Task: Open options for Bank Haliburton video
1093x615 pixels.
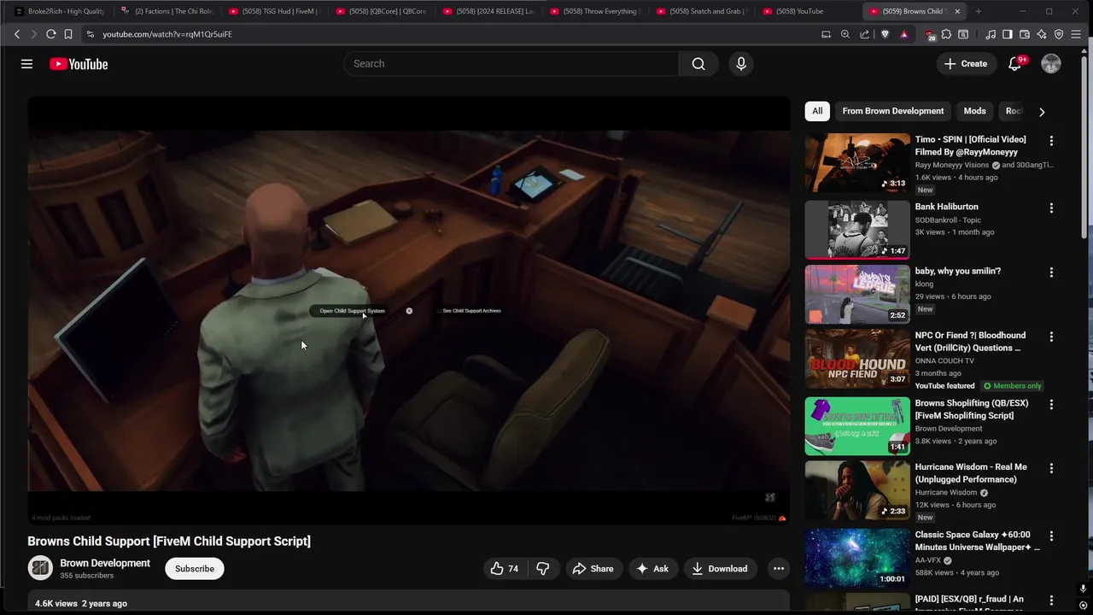Action: coord(1051,208)
